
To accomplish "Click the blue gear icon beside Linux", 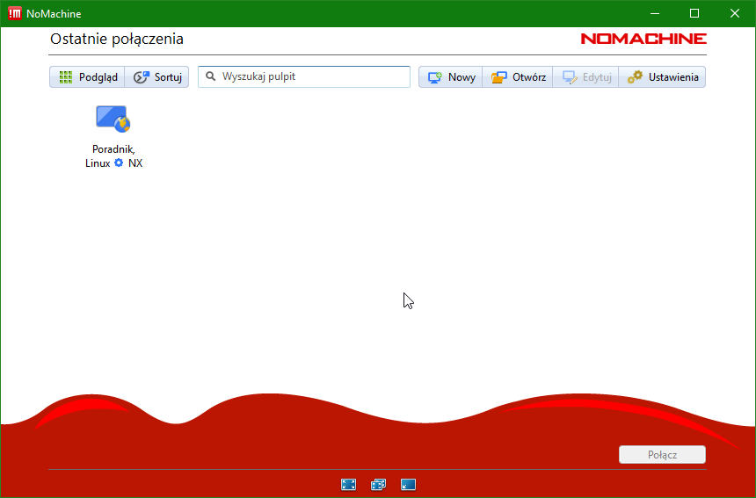I will pos(119,163).
